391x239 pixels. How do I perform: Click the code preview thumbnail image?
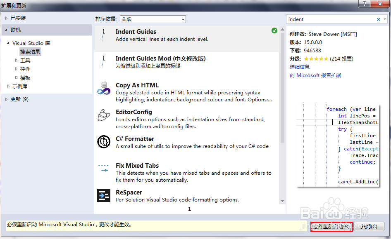(338, 145)
